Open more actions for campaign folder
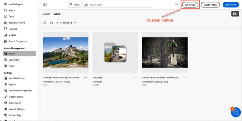242x121 pixels. coord(135,77)
